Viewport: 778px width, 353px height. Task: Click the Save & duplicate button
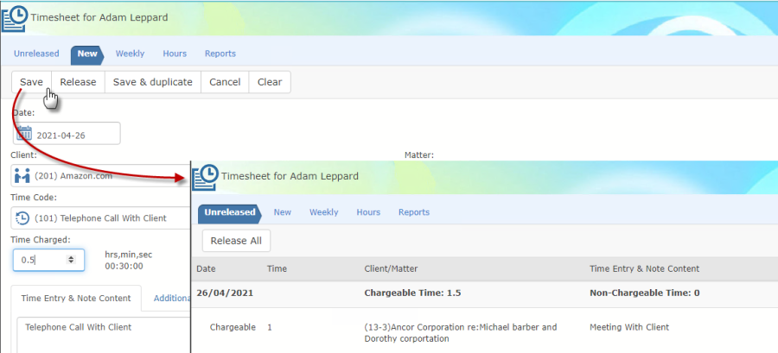(x=153, y=82)
